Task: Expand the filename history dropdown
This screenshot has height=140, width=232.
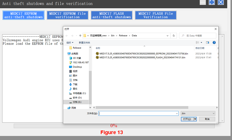Action: coord(177,113)
